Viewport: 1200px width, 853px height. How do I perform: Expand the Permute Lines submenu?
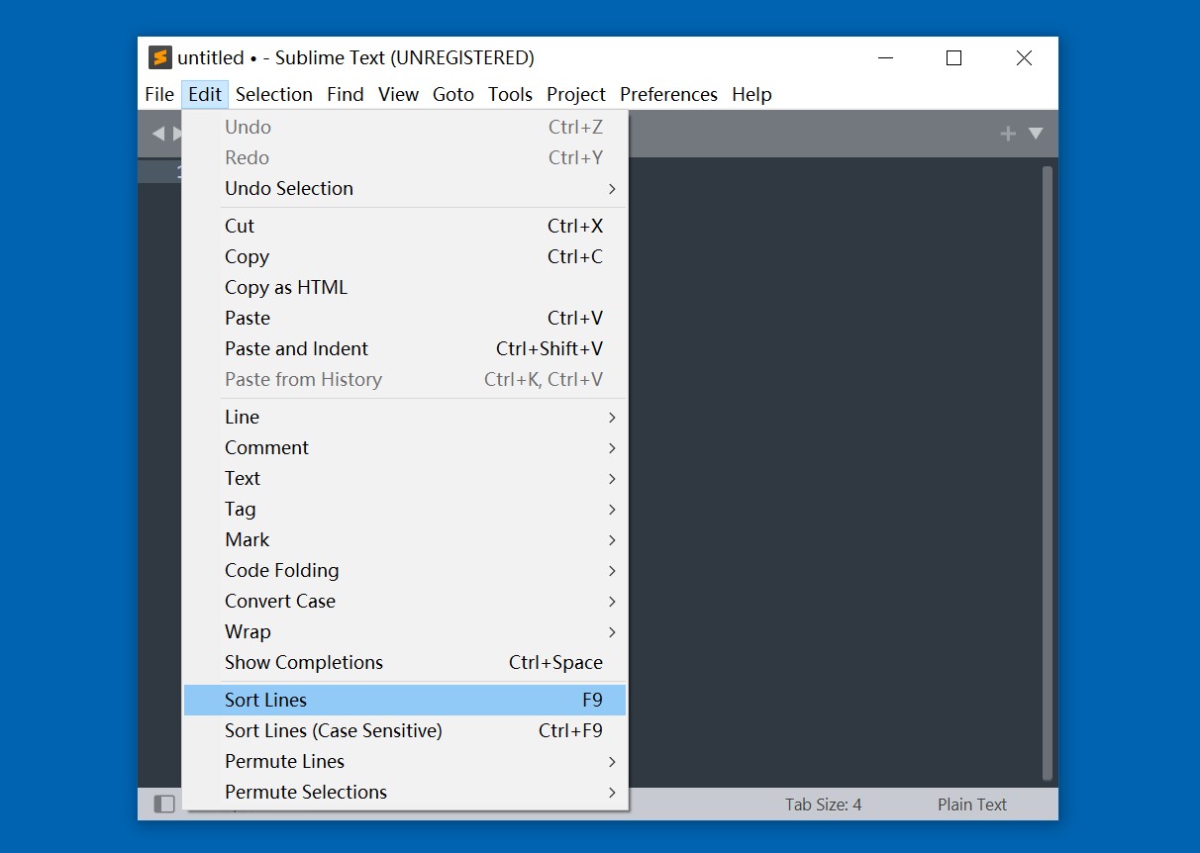pyautogui.click(x=405, y=761)
